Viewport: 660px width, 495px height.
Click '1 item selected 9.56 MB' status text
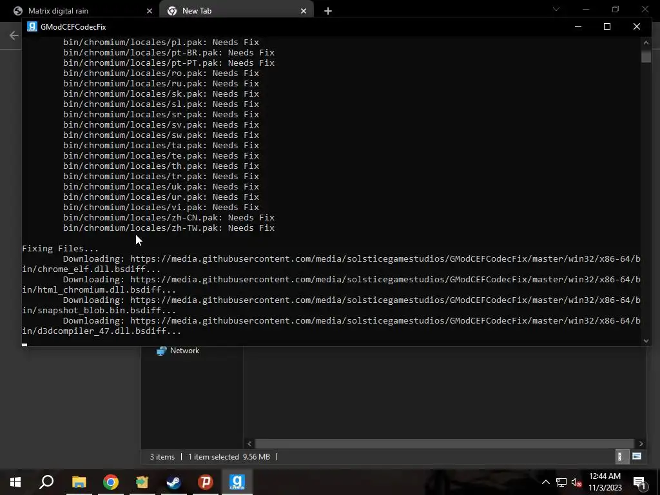tap(229, 457)
